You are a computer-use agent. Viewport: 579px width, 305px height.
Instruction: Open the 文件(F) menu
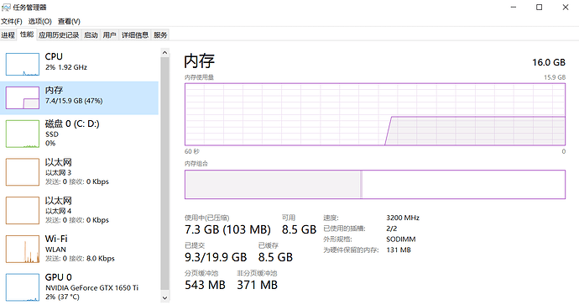[12, 22]
